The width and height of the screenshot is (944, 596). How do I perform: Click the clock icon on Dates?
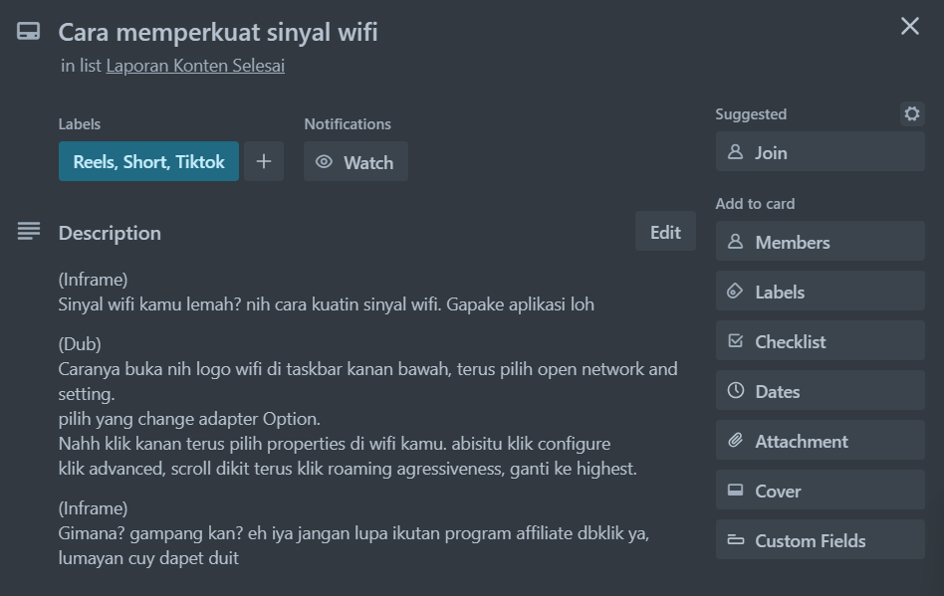736,391
